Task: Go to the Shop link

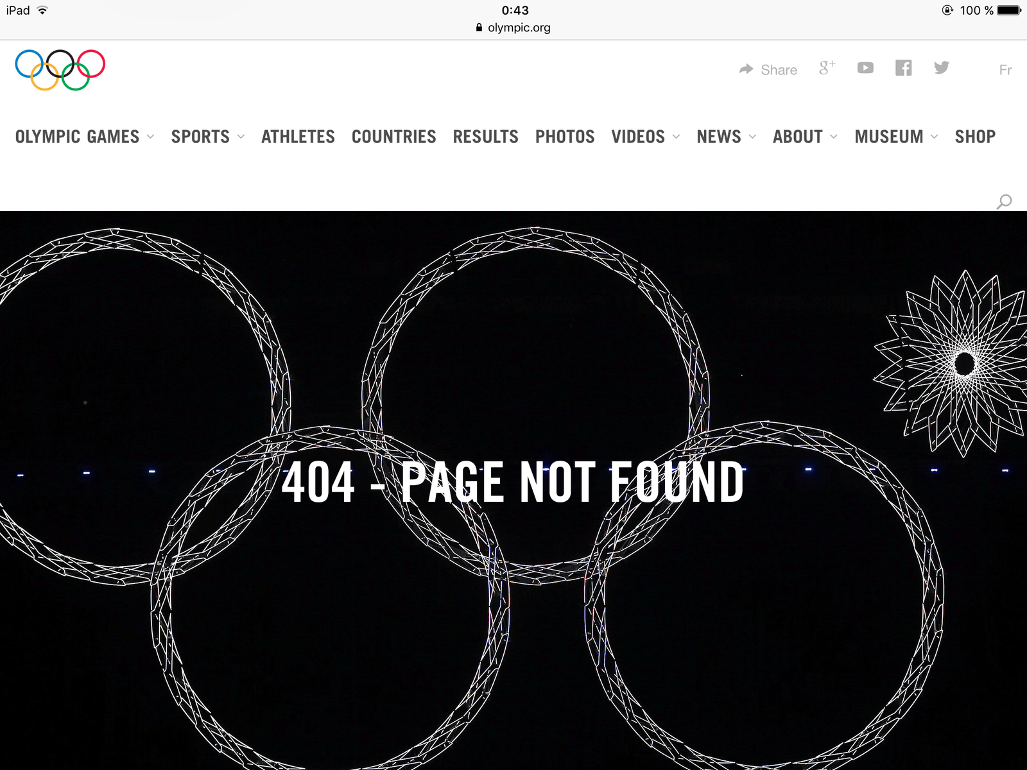Action: [x=975, y=137]
